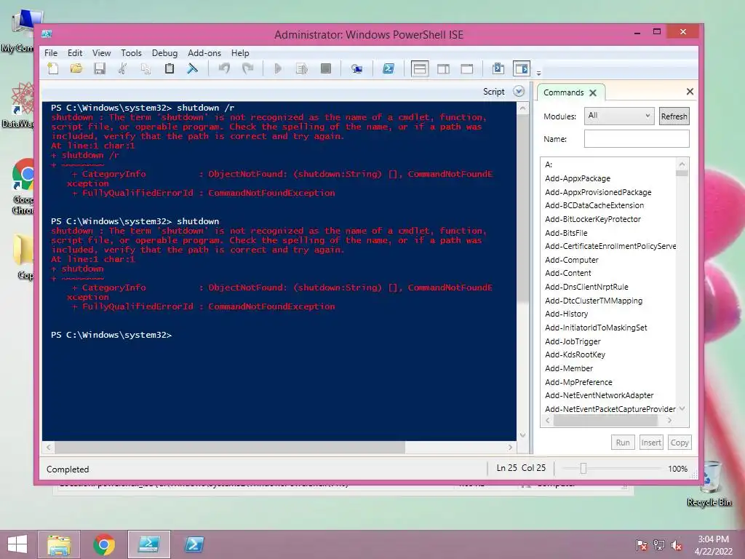Open New Remote PowerShell Tab icon
The height and width of the screenshot is (559, 745).
(356, 69)
